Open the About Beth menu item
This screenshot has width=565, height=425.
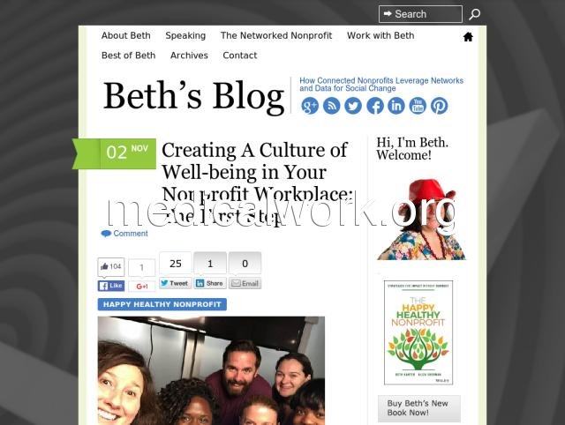coord(125,35)
